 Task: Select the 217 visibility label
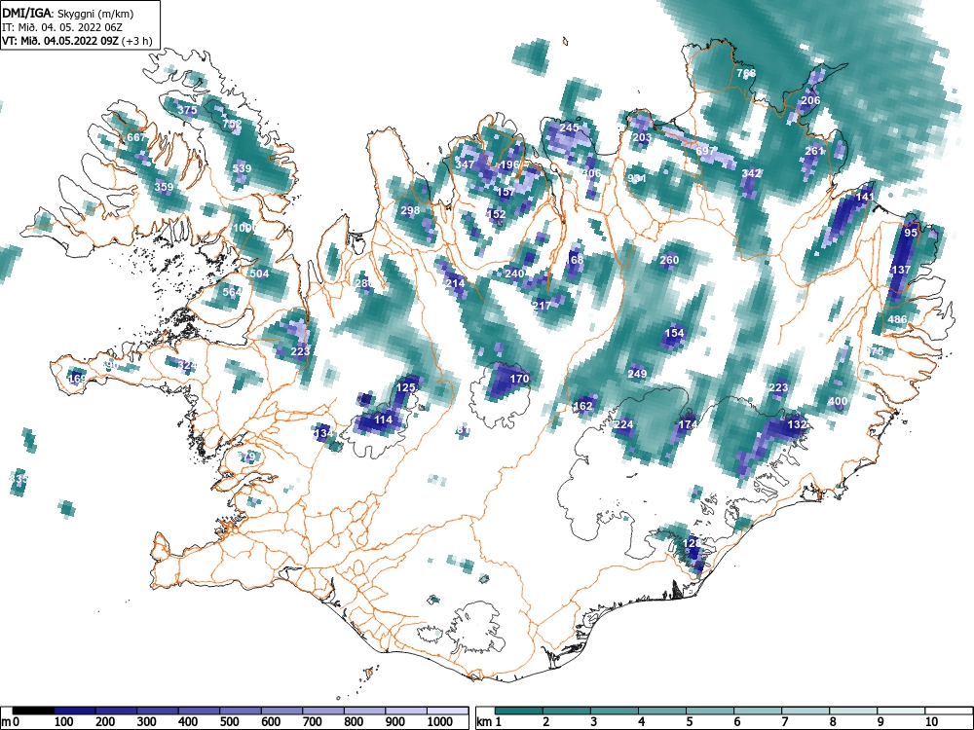click(542, 306)
